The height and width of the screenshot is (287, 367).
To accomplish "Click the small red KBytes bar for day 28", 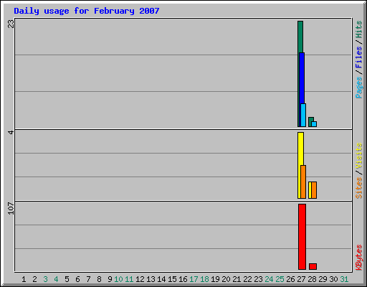I will [313, 266].
